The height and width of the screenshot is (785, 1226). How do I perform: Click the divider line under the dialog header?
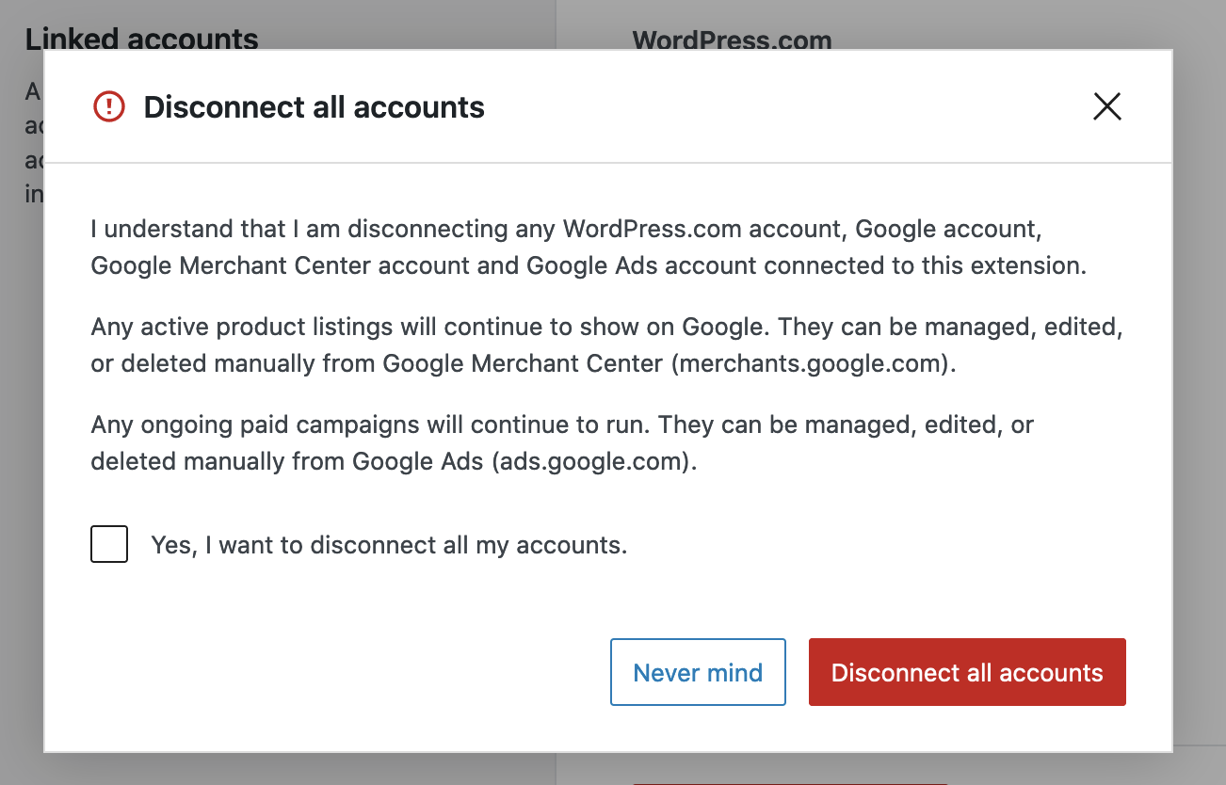click(612, 163)
